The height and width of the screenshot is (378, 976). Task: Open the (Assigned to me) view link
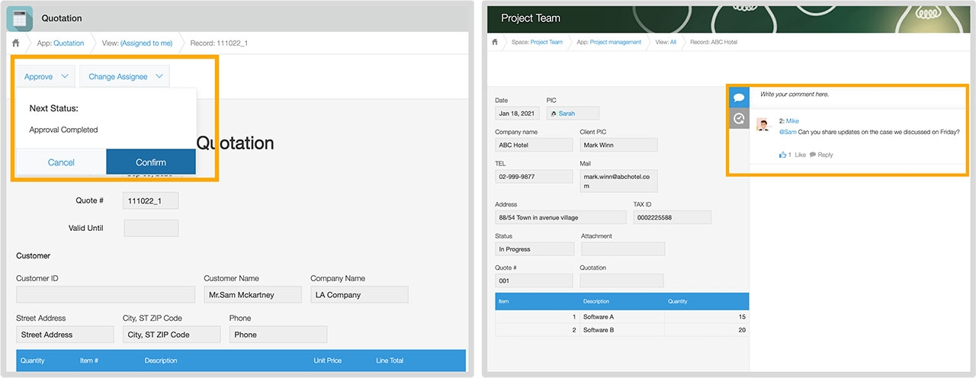click(146, 43)
